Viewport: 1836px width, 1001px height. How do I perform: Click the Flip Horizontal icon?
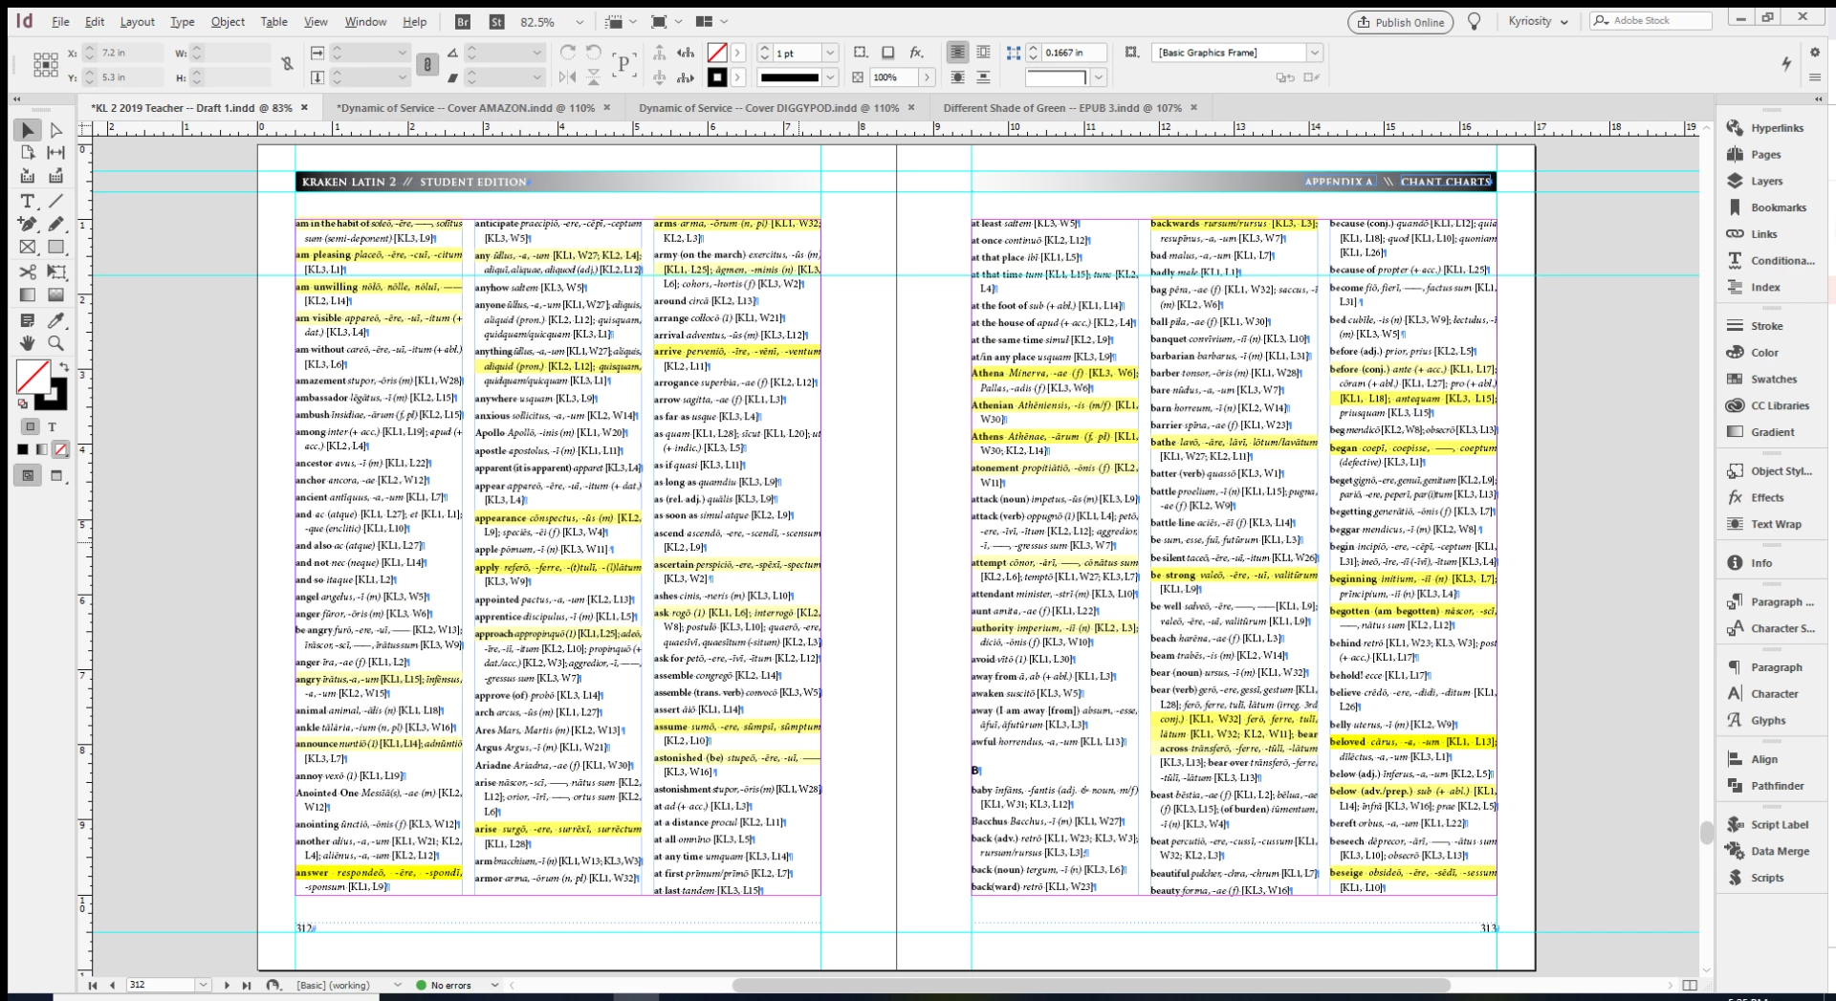pos(568,77)
